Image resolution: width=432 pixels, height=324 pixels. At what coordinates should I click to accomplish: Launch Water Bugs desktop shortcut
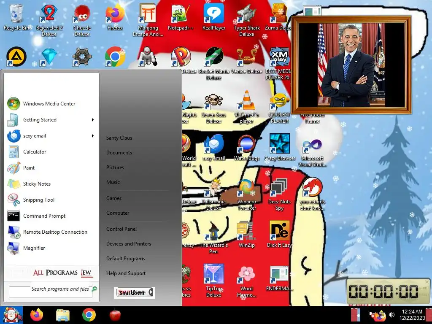[246, 148]
